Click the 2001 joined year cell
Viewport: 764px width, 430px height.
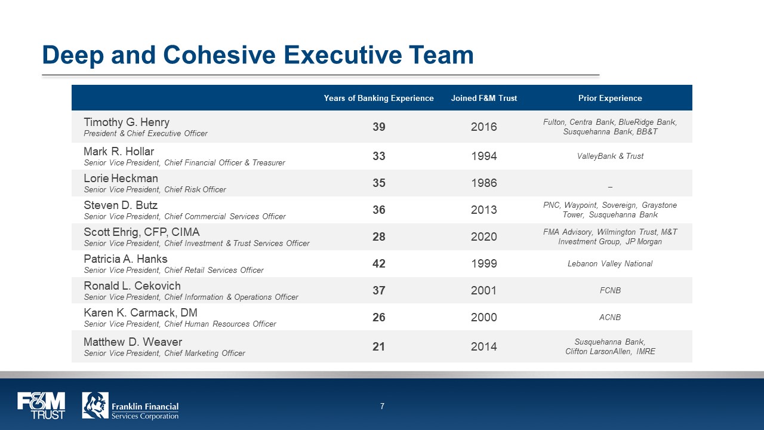pyautogui.click(x=484, y=290)
